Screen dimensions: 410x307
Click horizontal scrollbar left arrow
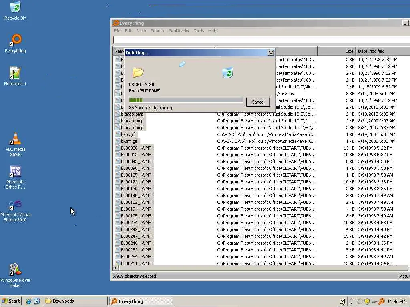(x=116, y=267)
